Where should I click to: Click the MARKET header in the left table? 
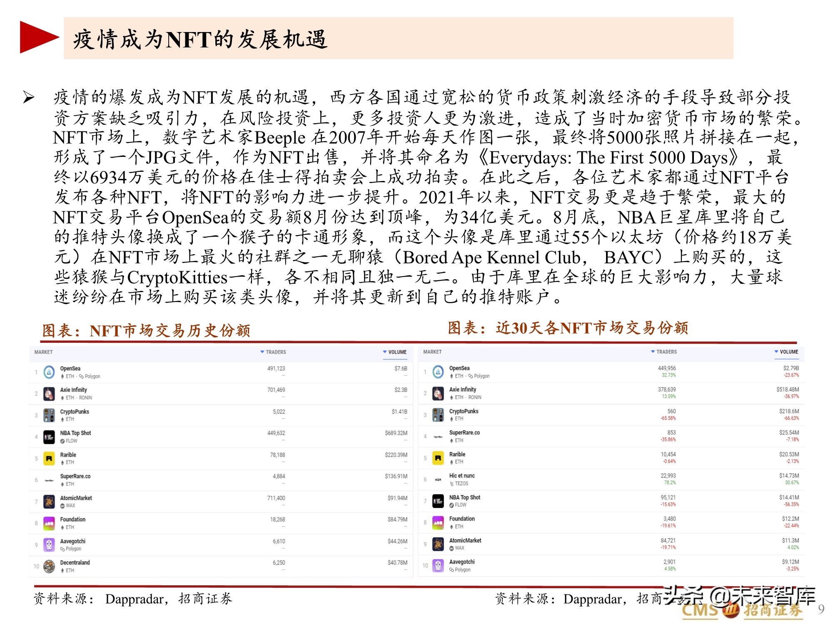[x=43, y=352]
